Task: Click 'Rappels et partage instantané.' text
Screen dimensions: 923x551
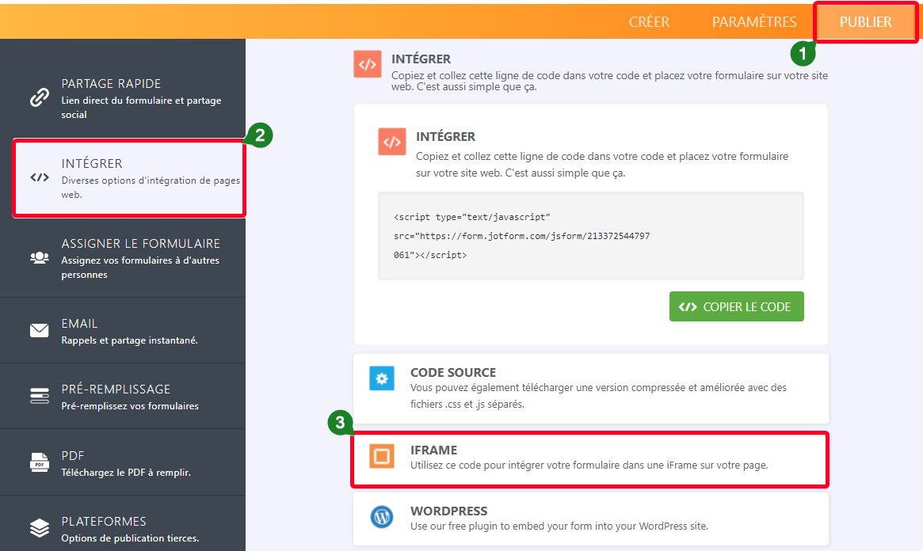Action: click(129, 340)
